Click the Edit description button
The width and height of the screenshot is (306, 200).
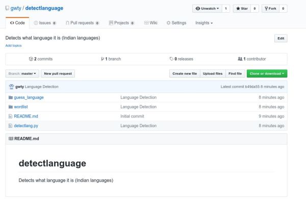coord(281,38)
